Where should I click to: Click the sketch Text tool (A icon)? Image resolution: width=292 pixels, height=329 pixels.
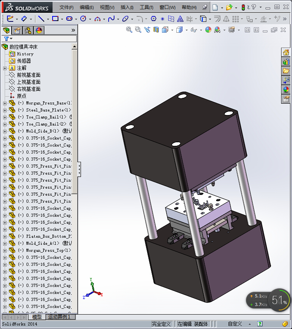[x=180, y=19]
